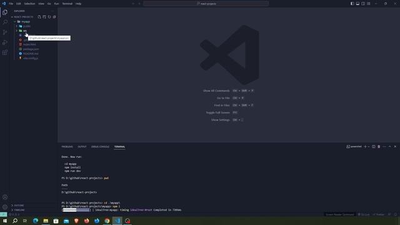This screenshot has height=225, width=400.
Task: Open explorer's more actions ellipsis
Action: click(x=52, y=11)
